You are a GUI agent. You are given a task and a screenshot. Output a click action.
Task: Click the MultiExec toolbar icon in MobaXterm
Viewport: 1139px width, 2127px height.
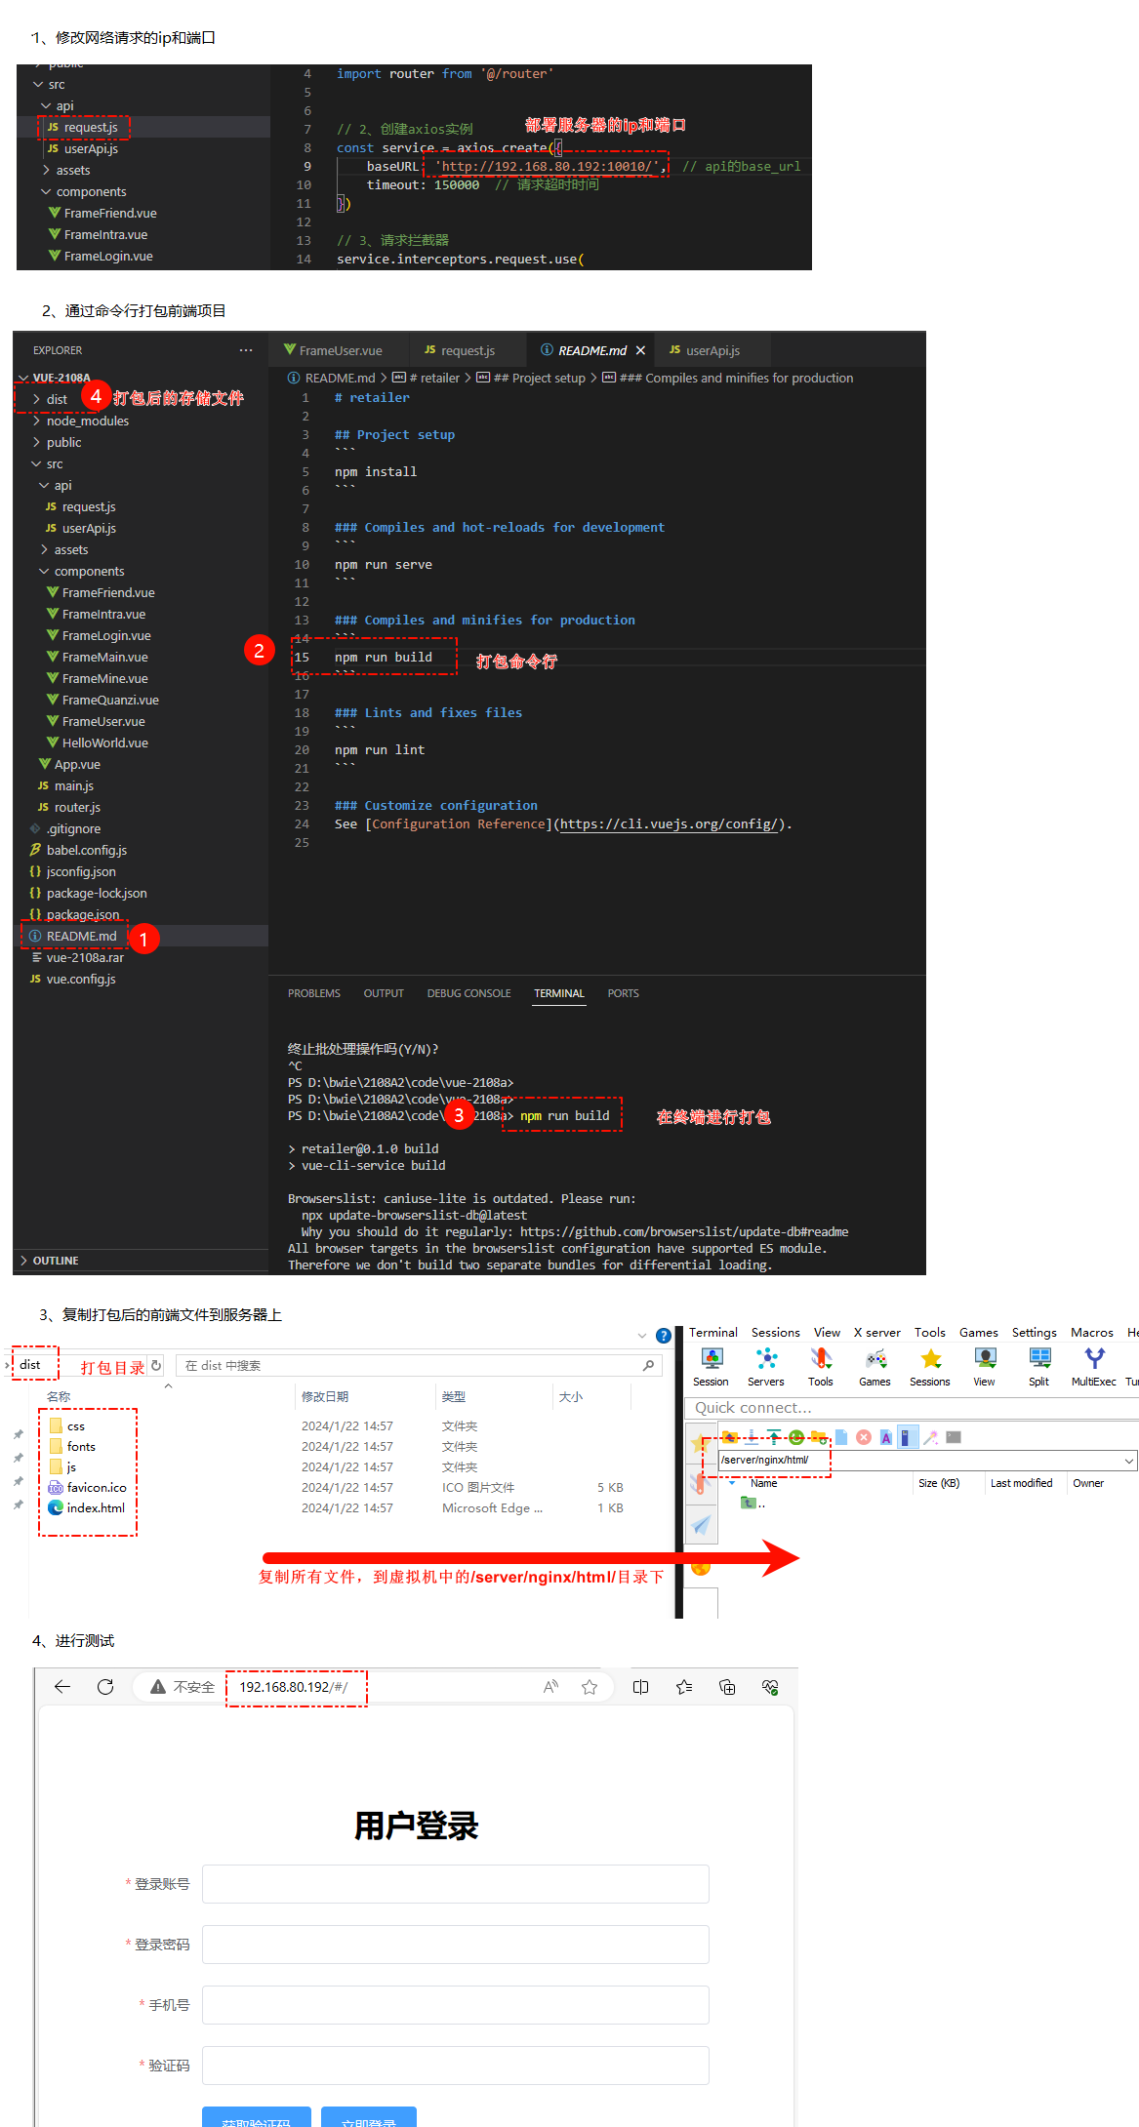1094,1358
